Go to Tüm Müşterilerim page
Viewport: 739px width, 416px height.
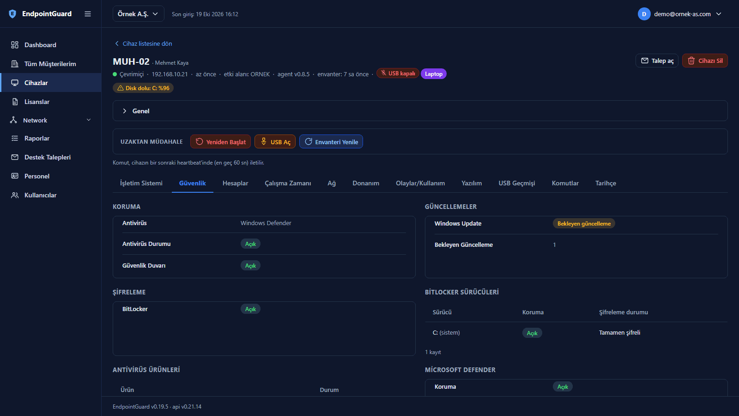tap(51, 64)
